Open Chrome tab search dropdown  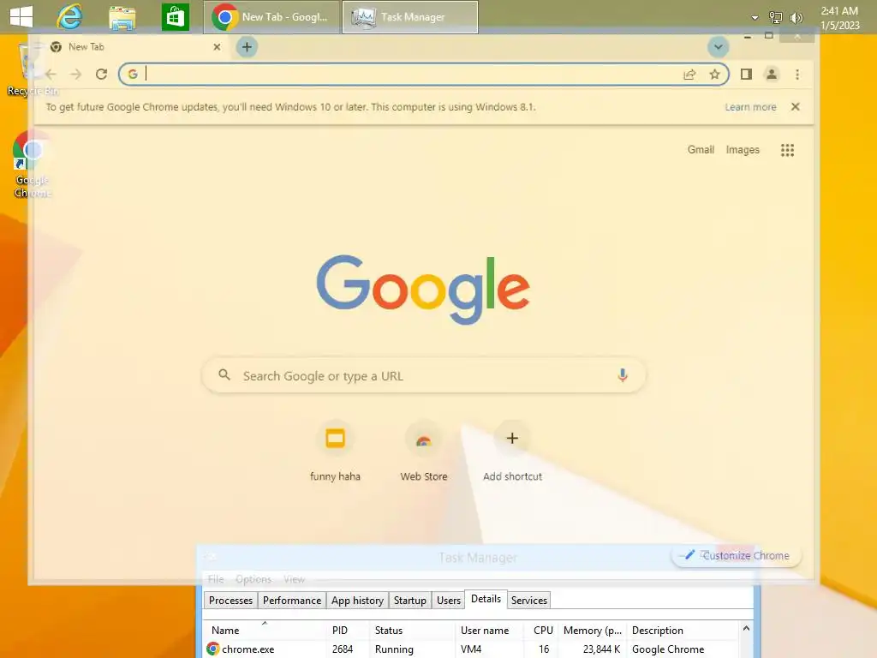pos(719,47)
